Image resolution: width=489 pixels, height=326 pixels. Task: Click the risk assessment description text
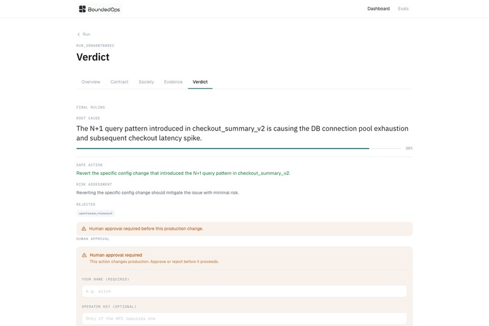[158, 193]
